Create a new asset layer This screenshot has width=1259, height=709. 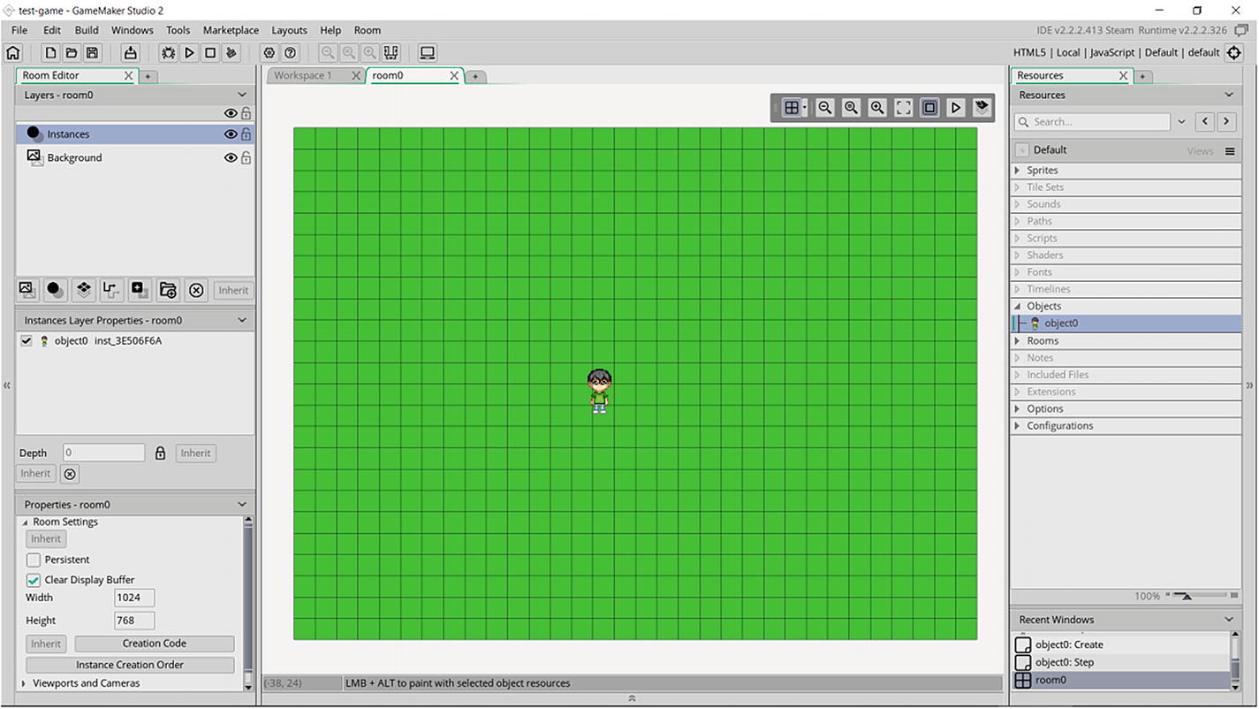140,290
